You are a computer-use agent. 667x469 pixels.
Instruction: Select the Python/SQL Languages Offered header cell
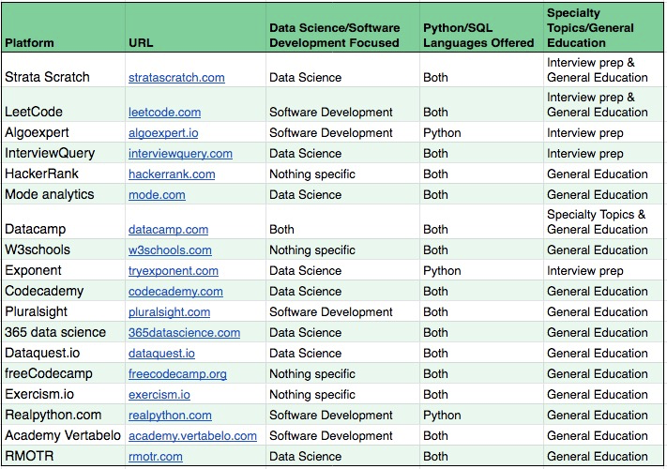coord(480,28)
